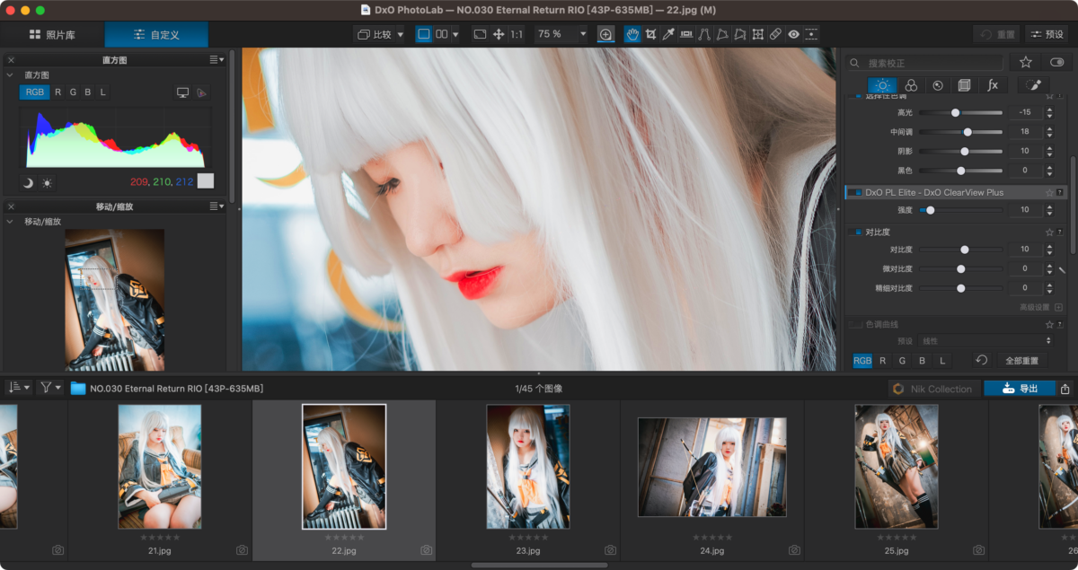Select L channel in histogram
The width and height of the screenshot is (1078, 570).
[x=102, y=92]
